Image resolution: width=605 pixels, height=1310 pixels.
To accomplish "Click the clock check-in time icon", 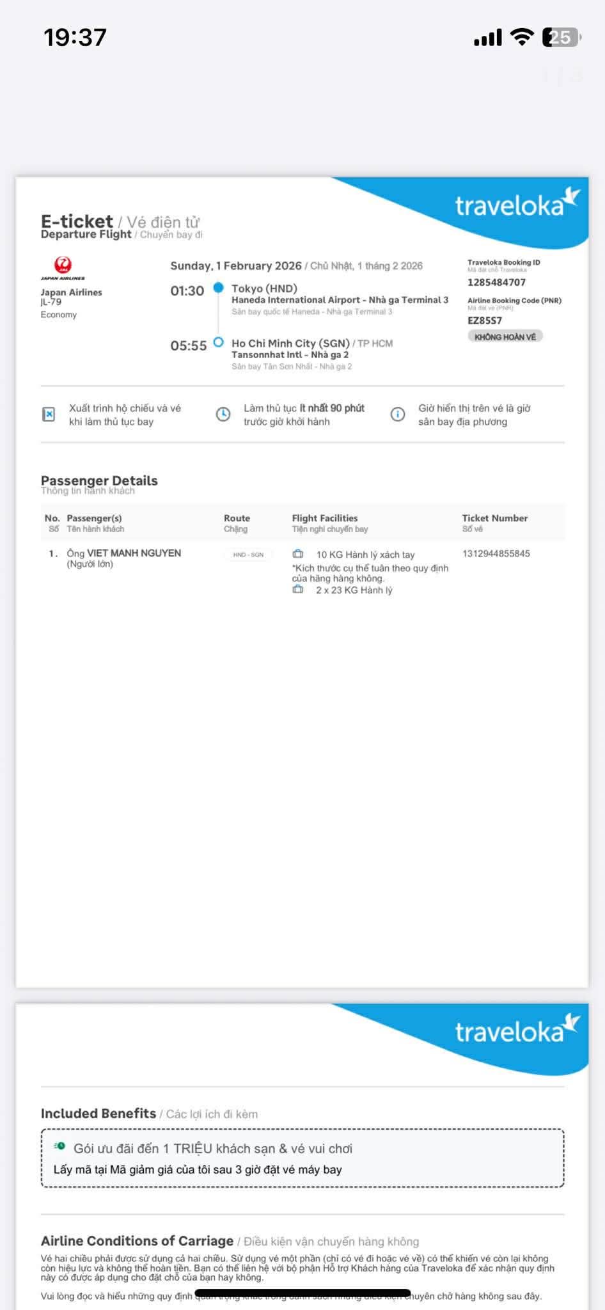I will [223, 415].
